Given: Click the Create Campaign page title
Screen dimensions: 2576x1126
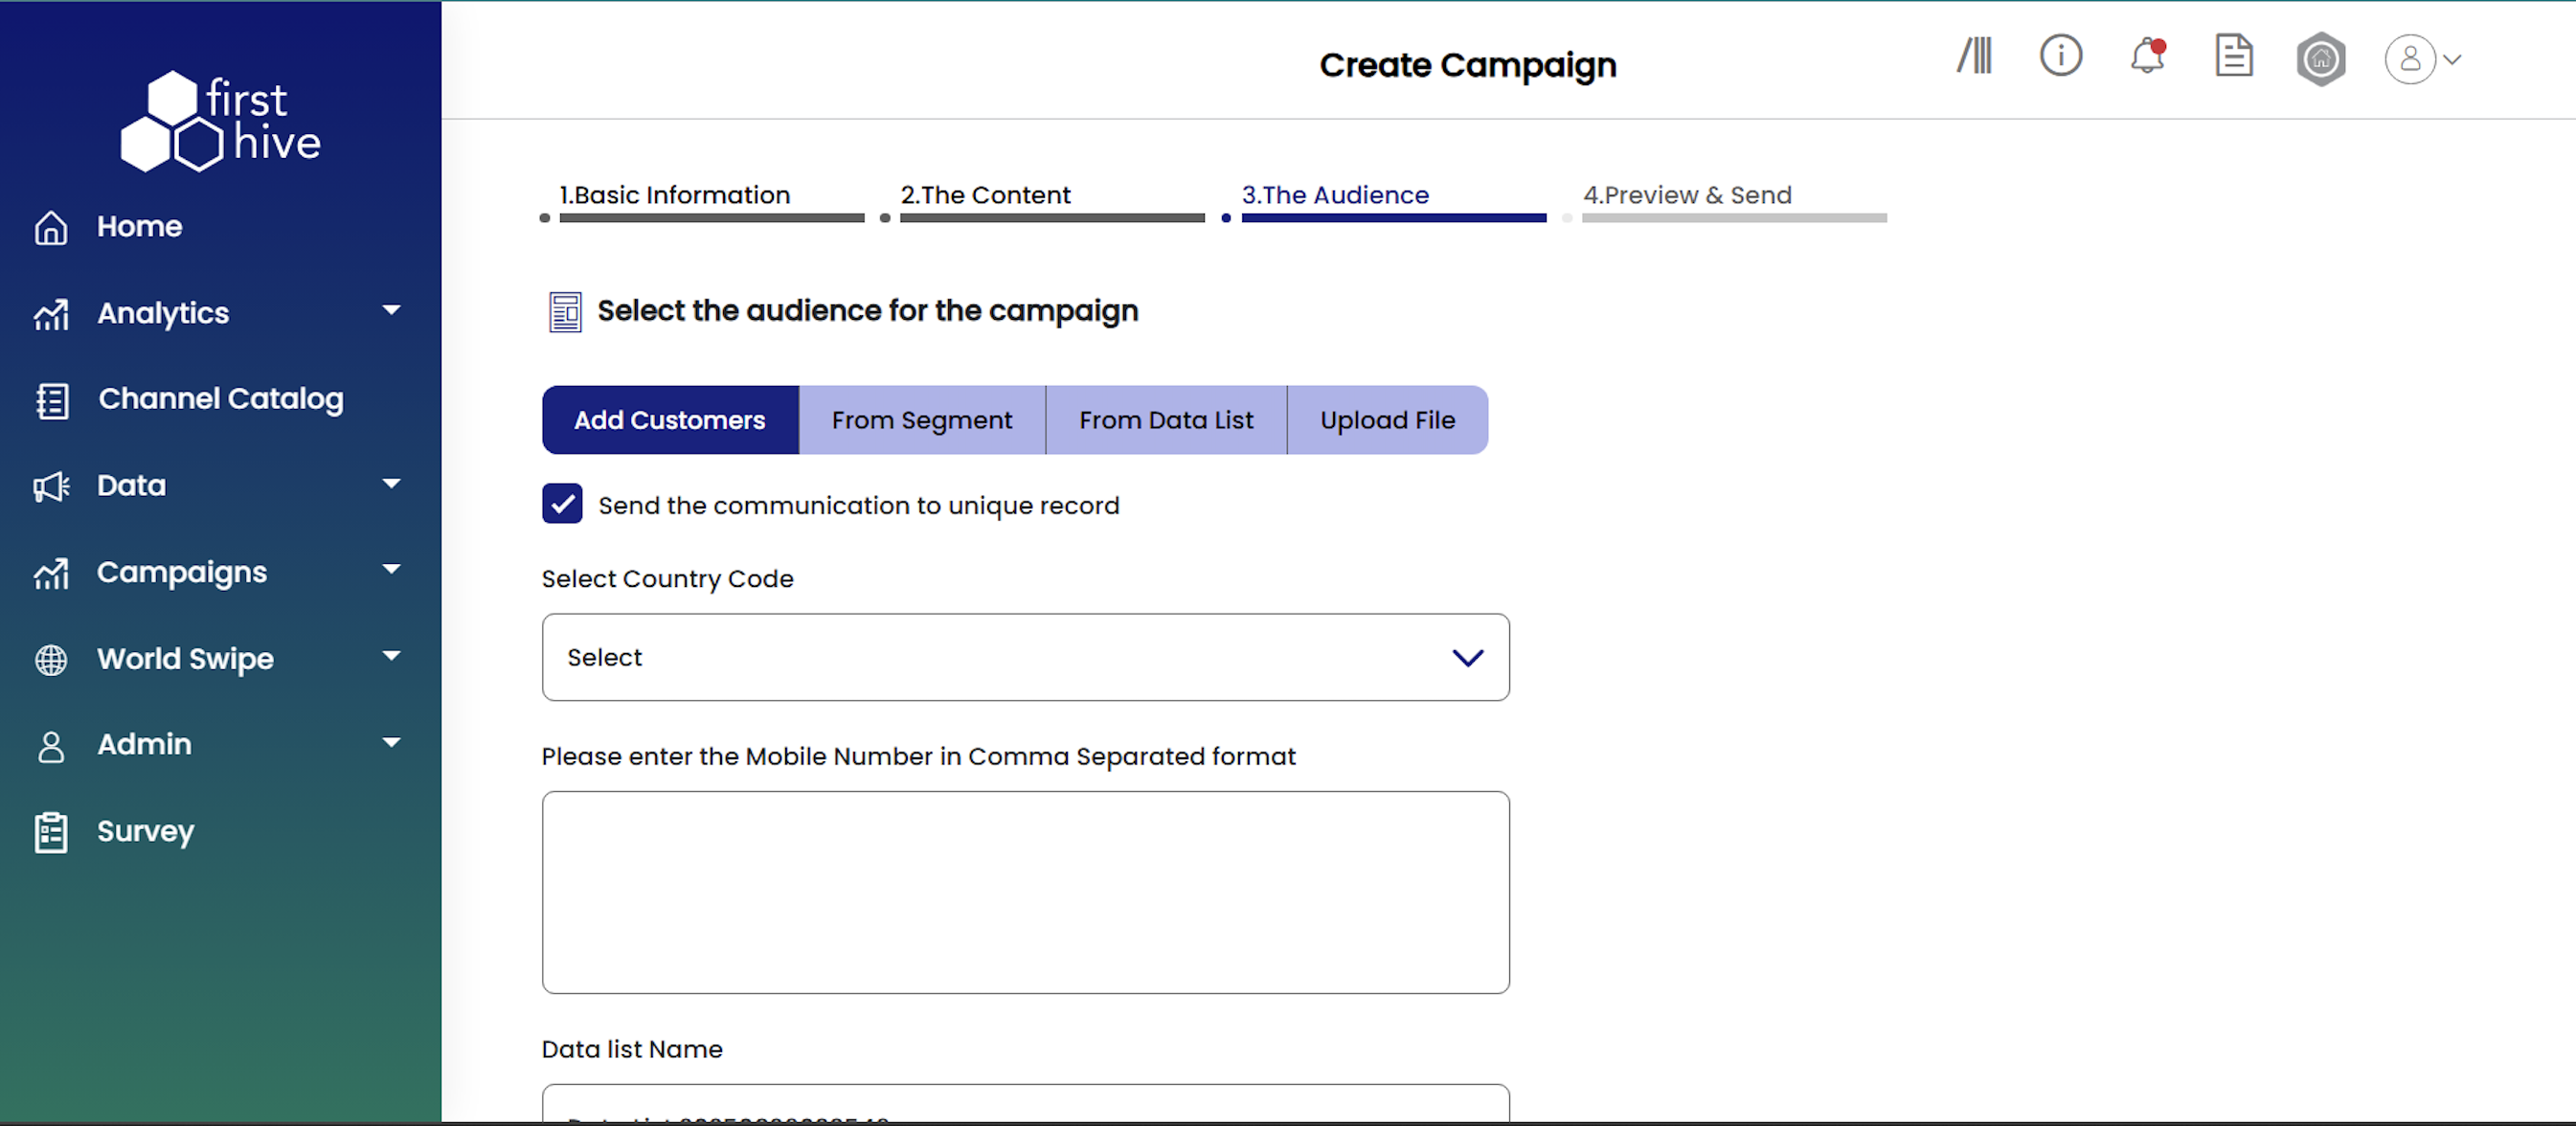Looking at the screenshot, I should pyautogui.click(x=1467, y=65).
